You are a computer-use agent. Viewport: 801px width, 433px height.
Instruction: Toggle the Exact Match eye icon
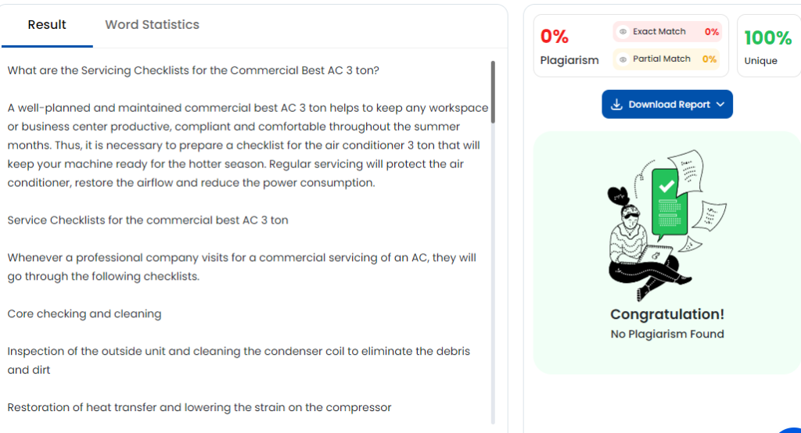click(623, 32)
